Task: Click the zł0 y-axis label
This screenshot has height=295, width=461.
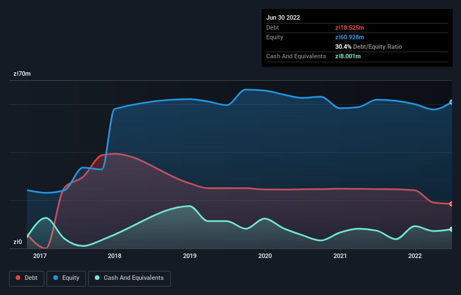Action: 17,242
